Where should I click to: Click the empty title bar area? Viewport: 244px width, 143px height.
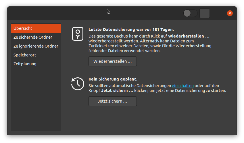[72, 13]
